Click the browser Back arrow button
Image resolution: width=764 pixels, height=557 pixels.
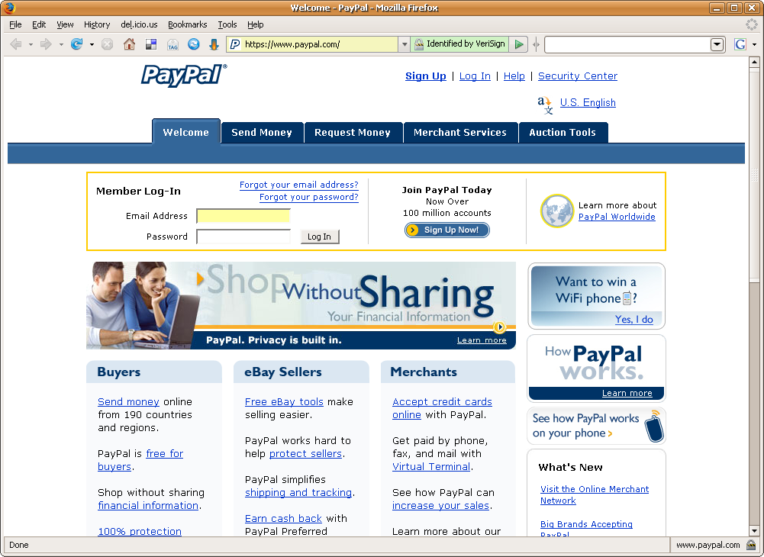coord(16,44)
